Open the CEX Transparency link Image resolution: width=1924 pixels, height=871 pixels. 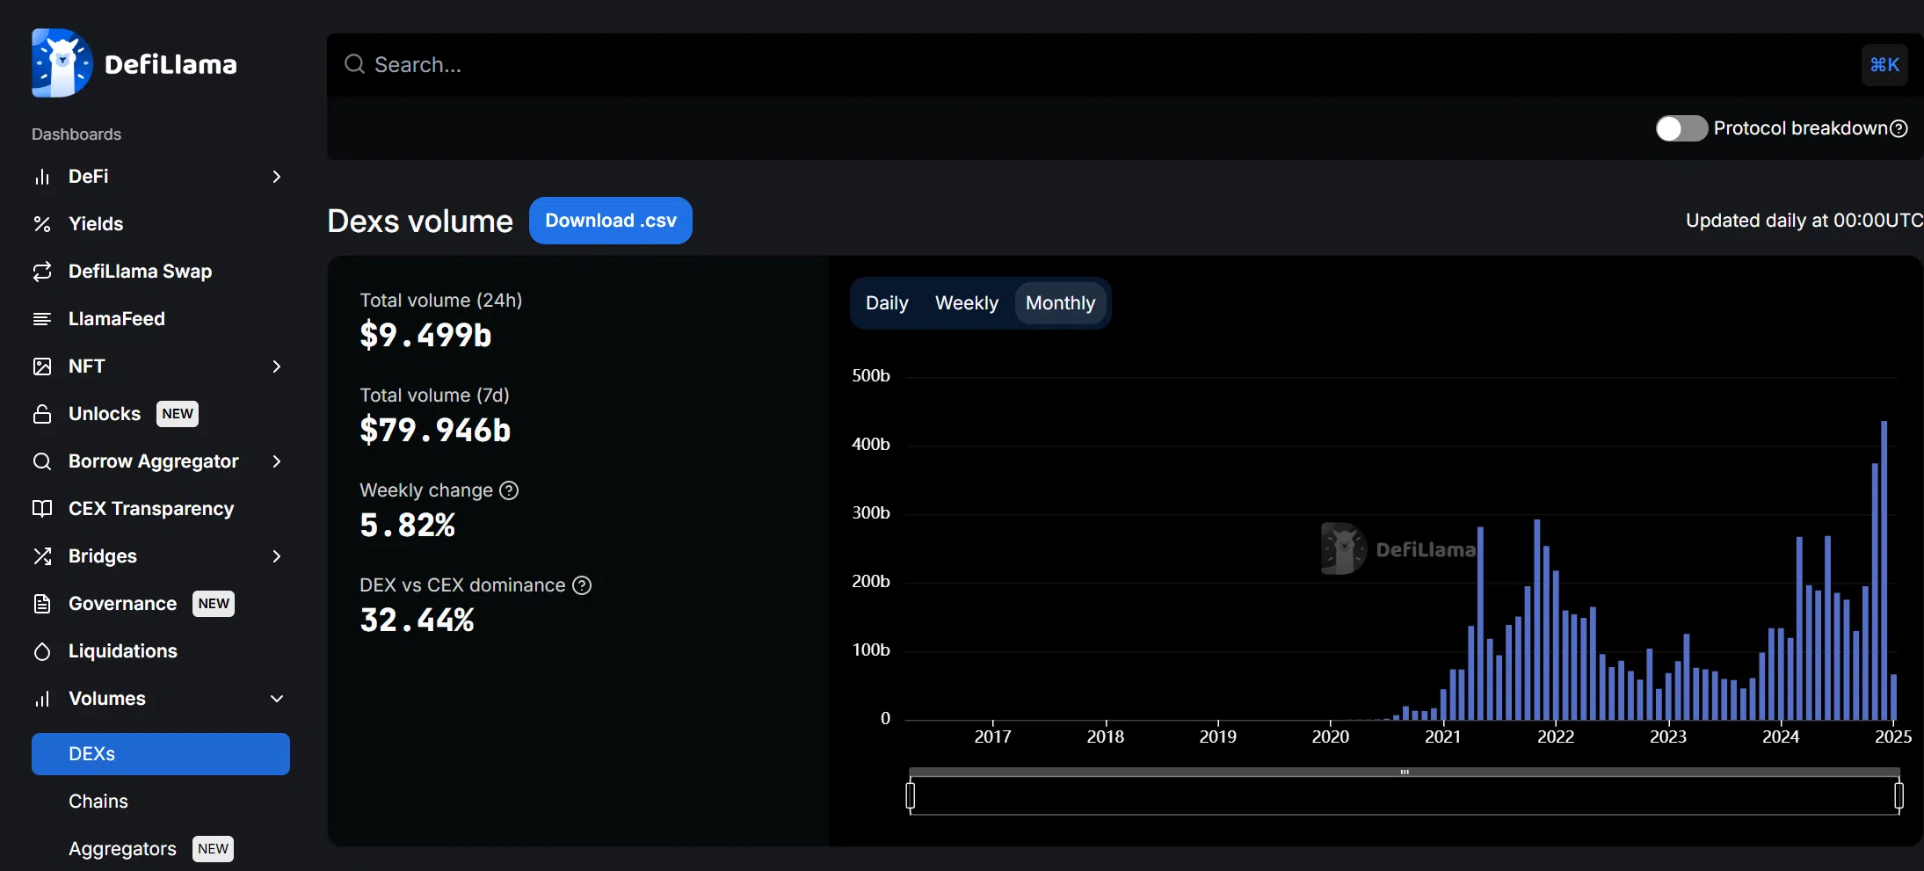pos(151,509)
